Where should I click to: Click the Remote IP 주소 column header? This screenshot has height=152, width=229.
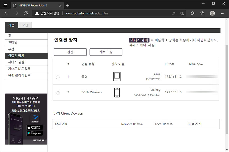point(132,124)
